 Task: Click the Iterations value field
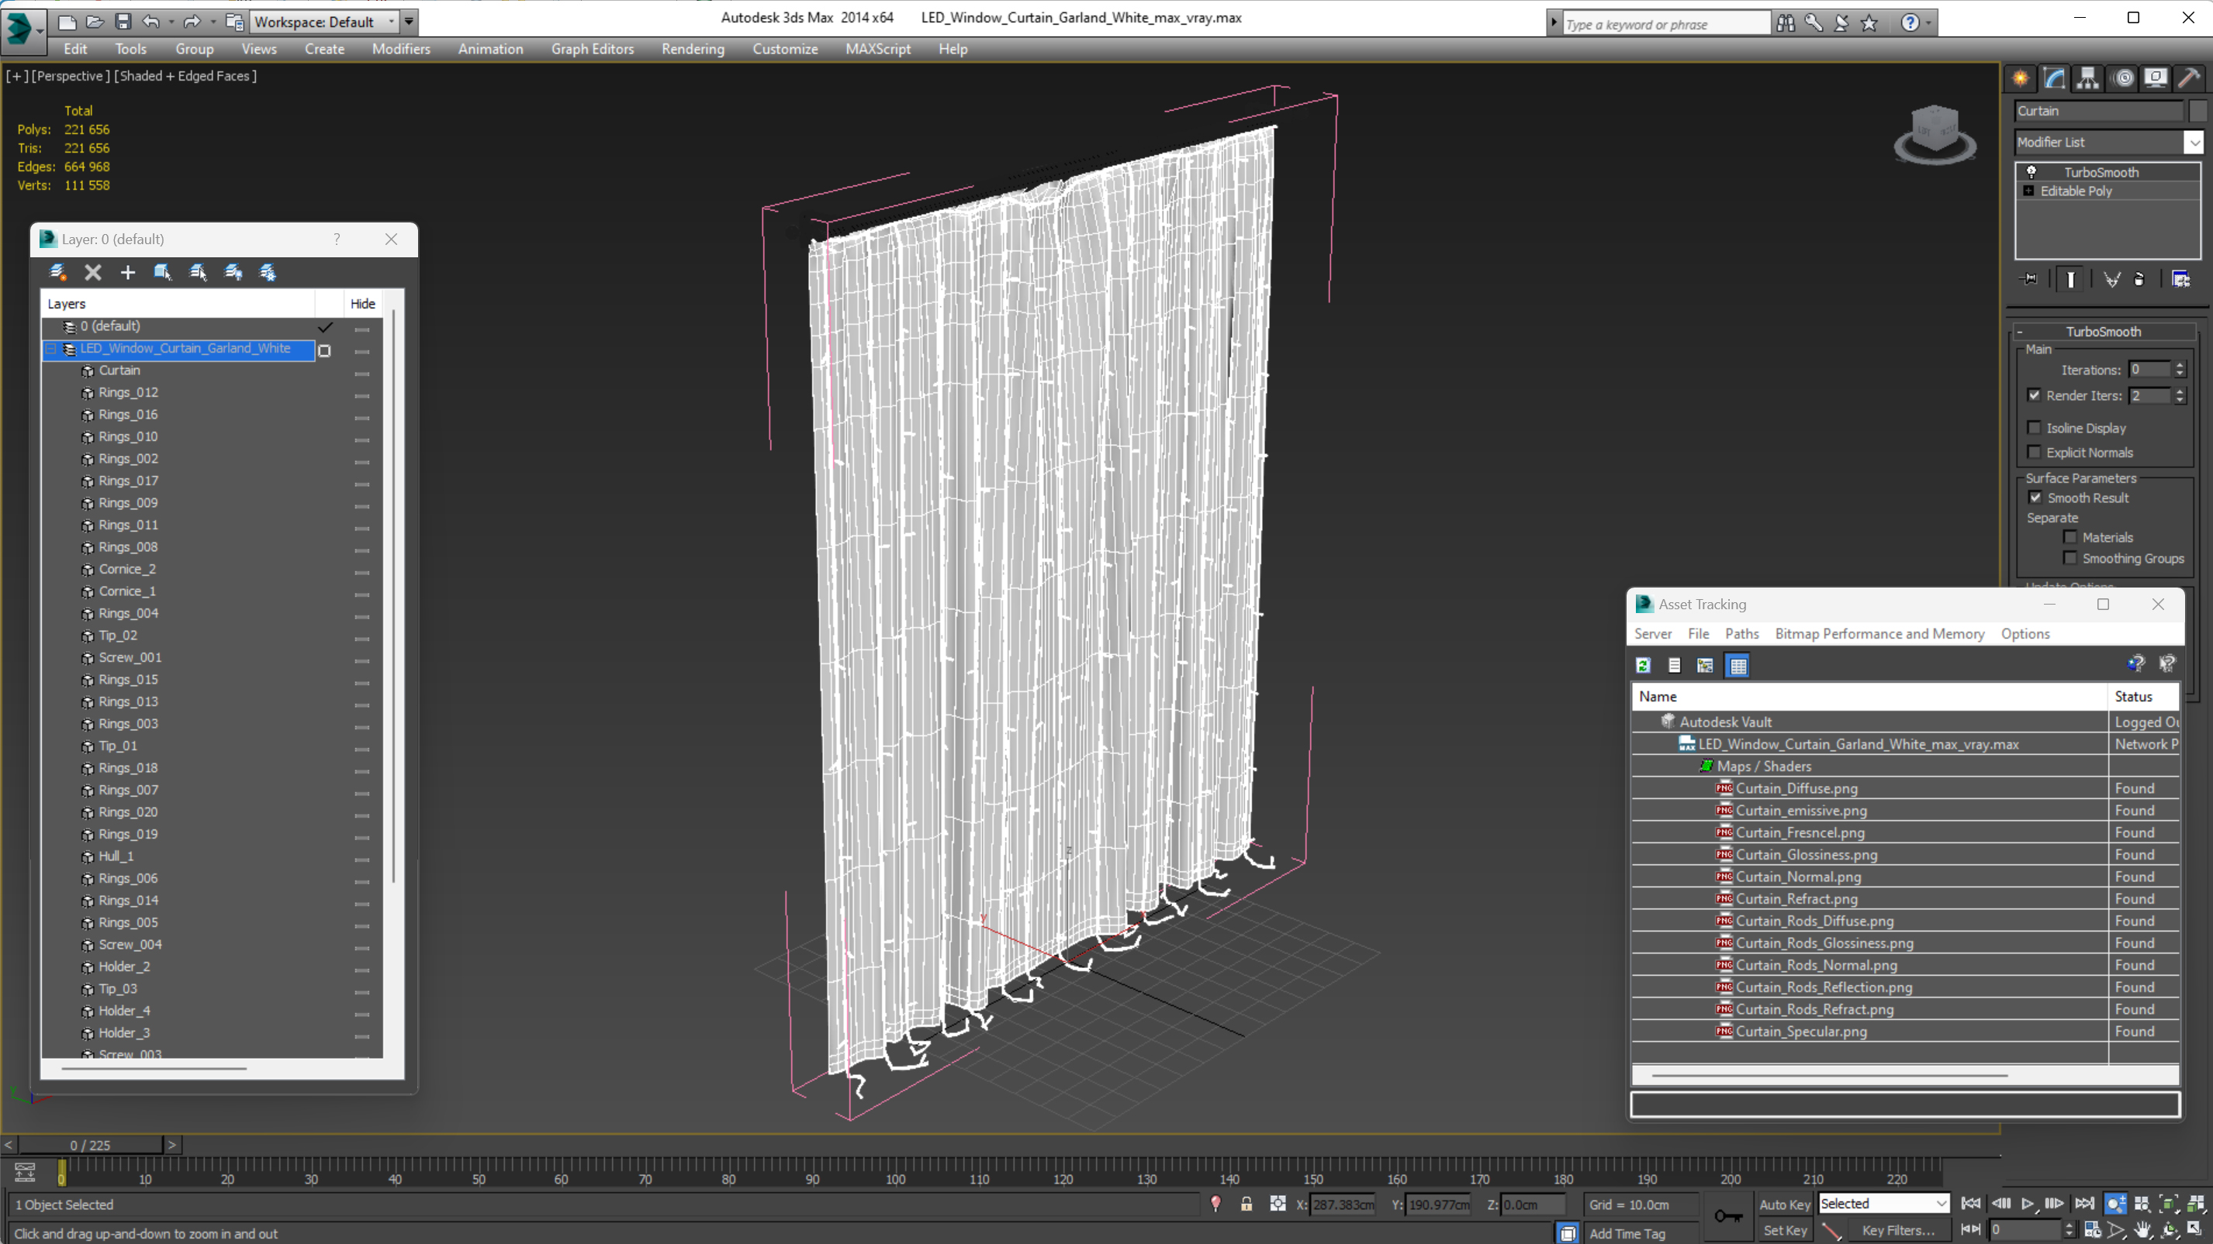coord(2149,370)
